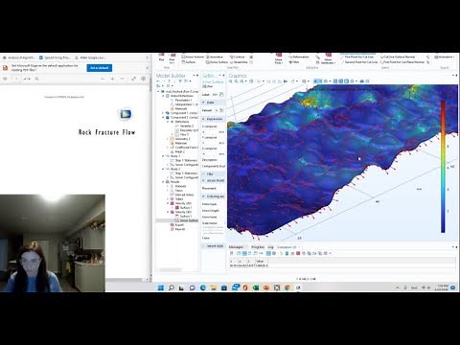The width and height of the screenshot is (460, 345).
Task: Click the Filter attribute in the ribbon
Action: coord(294,62)
